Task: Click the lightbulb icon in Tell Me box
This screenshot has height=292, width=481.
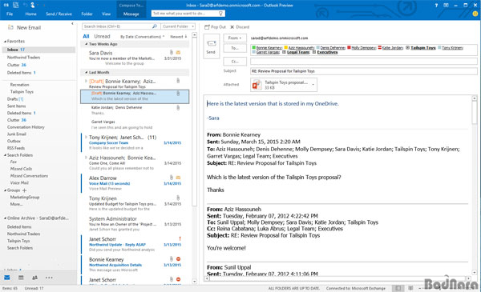Action: tap(220, 14)
